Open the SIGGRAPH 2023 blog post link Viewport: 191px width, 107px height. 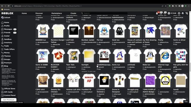(x=9, y=83)
